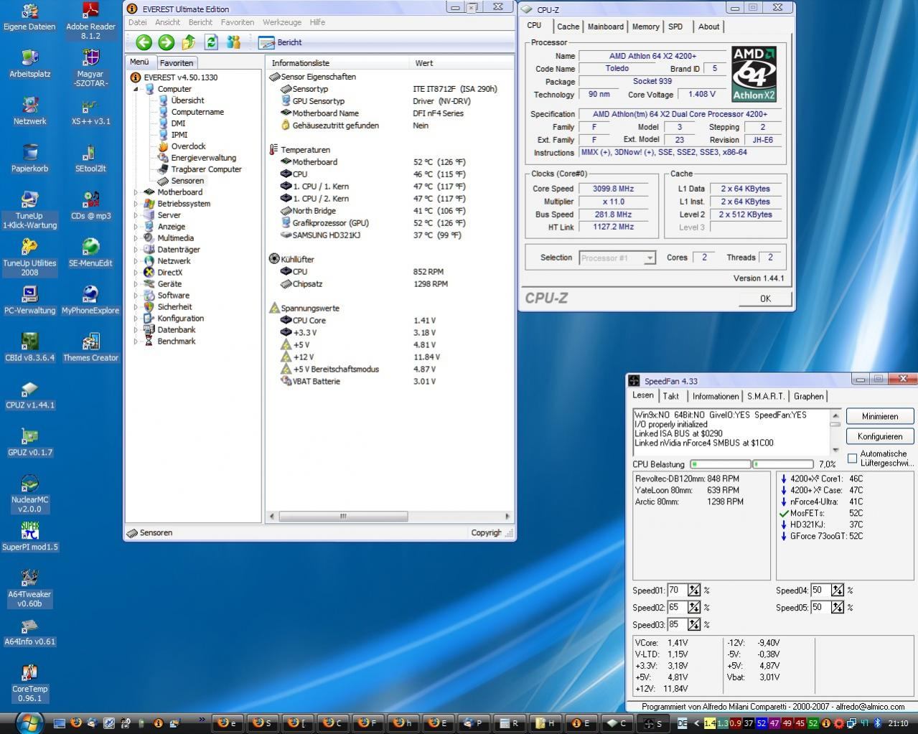Switch to the Memory tab in CPU-Z
The image size is (918, 734).
tap(645, 27)
